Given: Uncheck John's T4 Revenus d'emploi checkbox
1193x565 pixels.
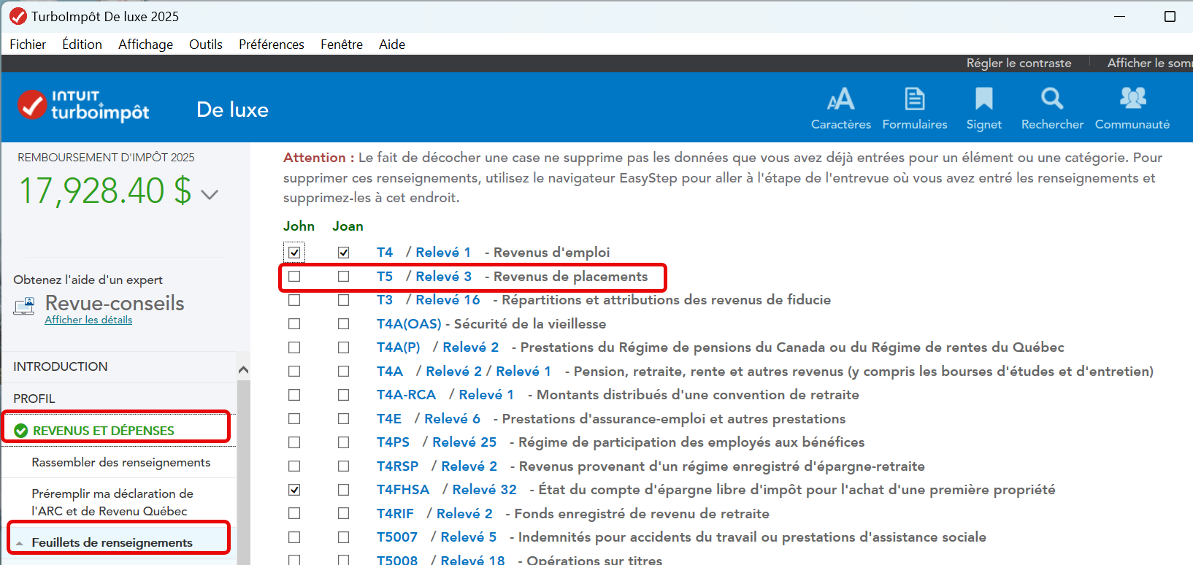Looking at the screenshot, I should [x=294, y=253].
